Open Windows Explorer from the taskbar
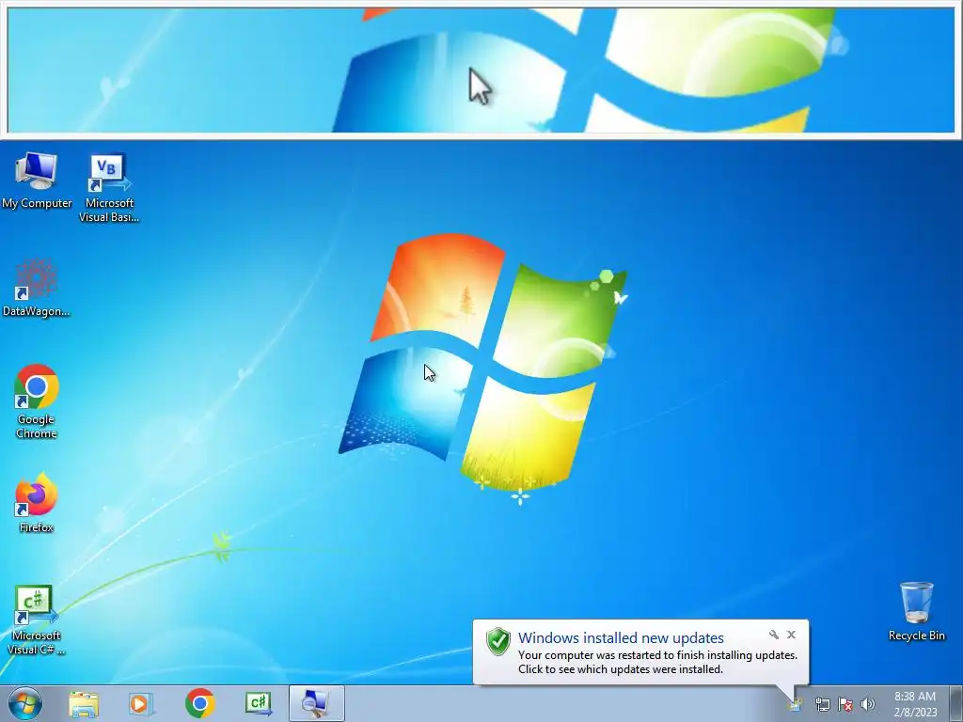 click(84, 703)
